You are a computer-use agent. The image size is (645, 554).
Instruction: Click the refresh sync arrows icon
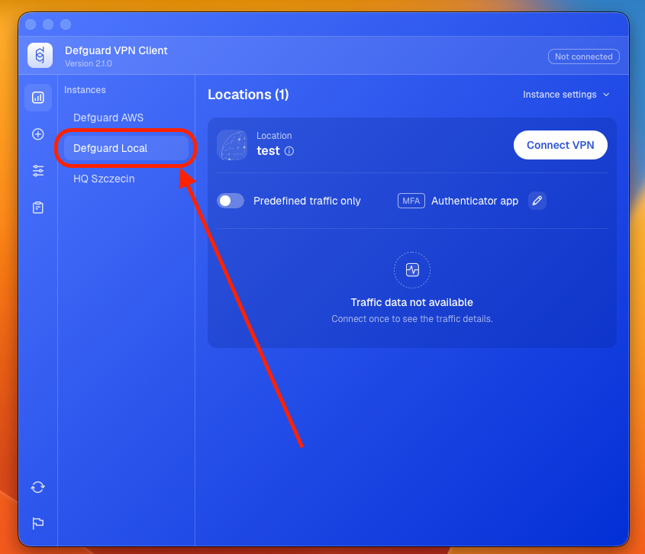[x=38, y=487]
